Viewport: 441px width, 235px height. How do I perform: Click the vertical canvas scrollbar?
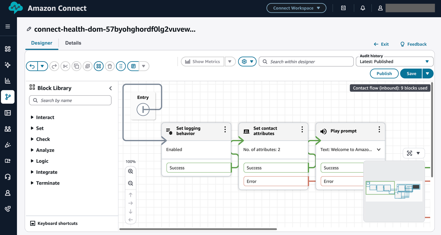click(432, 129)
